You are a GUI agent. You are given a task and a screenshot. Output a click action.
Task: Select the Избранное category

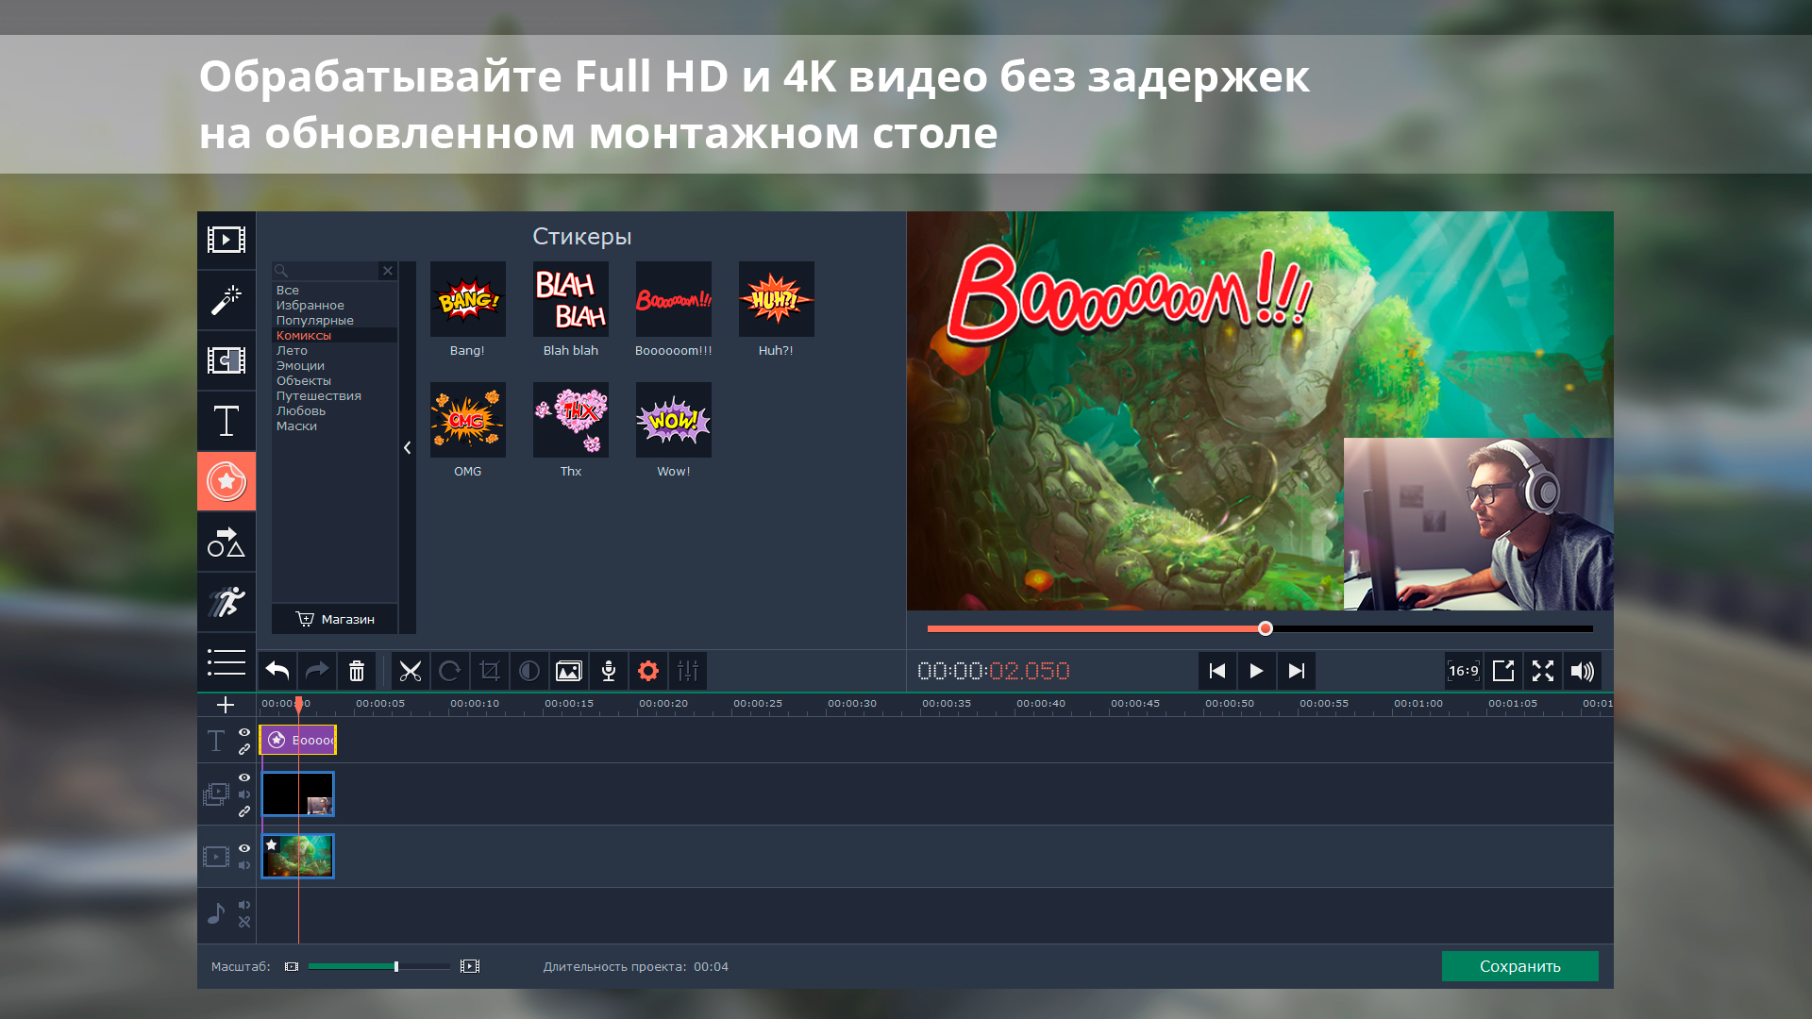click(x=310, y=306)
